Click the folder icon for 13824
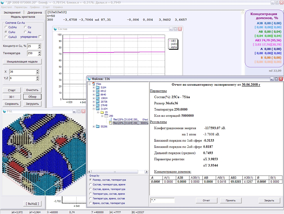This screenshot has width=284, height=214. point(98,98)
